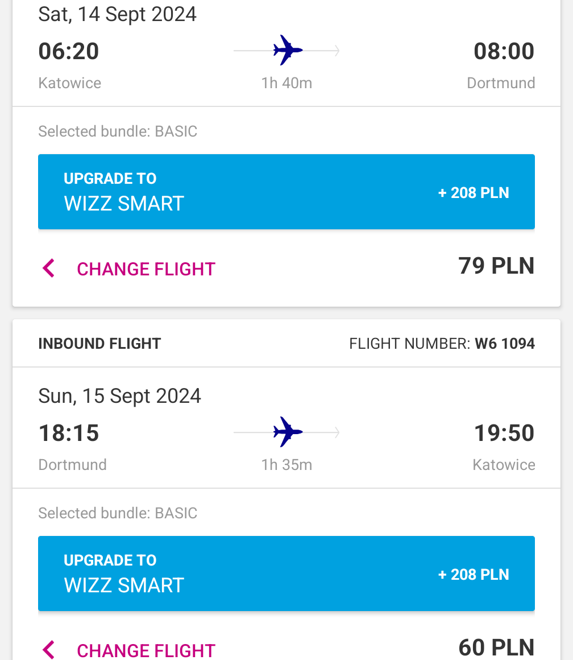
Task: Click the outbound +208 PLN upgrade price
Action: (474, 193)
